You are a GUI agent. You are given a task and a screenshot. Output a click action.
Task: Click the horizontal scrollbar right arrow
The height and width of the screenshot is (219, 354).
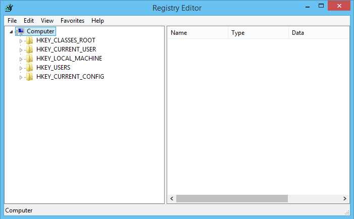345,198
